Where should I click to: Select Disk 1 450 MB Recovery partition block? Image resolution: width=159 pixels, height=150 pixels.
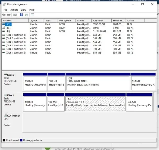35,102
